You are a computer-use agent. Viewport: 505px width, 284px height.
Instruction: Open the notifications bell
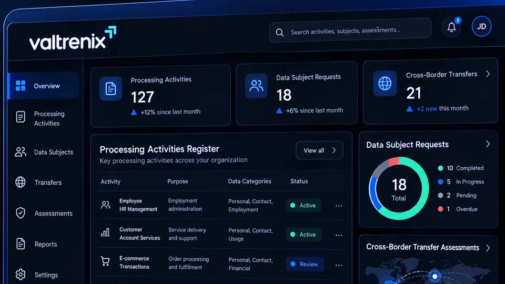451,27
